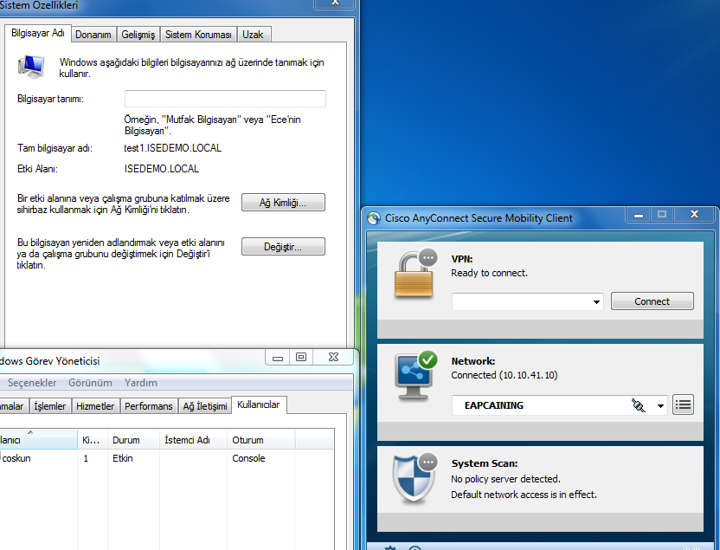This screenshot has height=550, width=720.
Task: Select the Uzak tab
Action: (x=253, y=35)
